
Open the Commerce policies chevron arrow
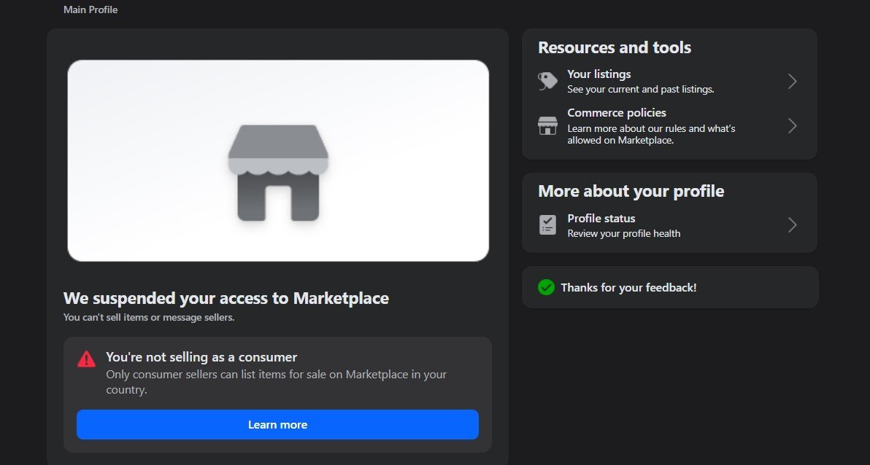[x=793, y=126]
